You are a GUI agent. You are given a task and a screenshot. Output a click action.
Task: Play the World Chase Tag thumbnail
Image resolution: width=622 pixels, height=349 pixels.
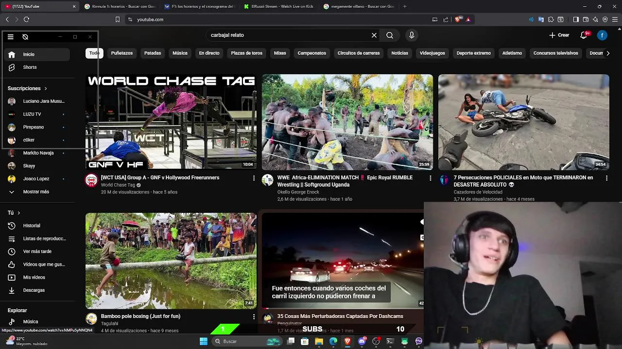pos(171,122)
